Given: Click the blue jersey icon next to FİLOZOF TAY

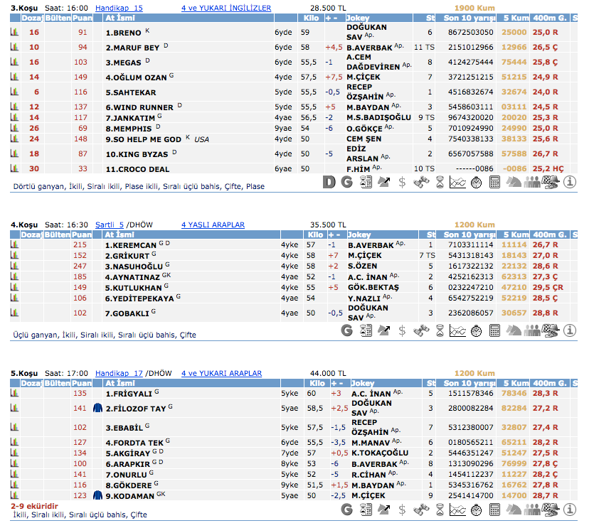Looking at the screenshot, I should pos(98,408).
